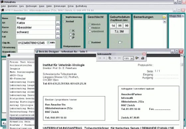Click the Name field containing Muggi

tap(36, 18)
